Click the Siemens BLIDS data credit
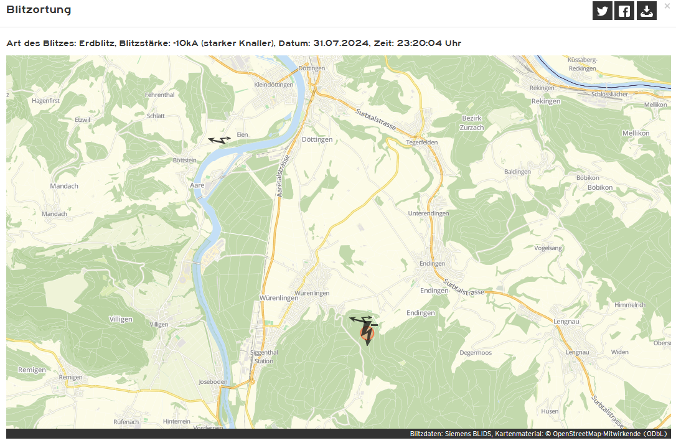Image resolution: width=676 pixels, height=443 pixels. point(467,434)
